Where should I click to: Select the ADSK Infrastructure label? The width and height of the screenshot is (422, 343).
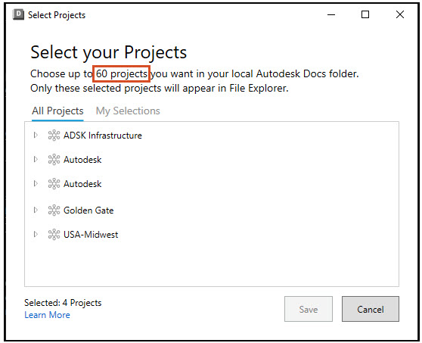coord(103,136)
